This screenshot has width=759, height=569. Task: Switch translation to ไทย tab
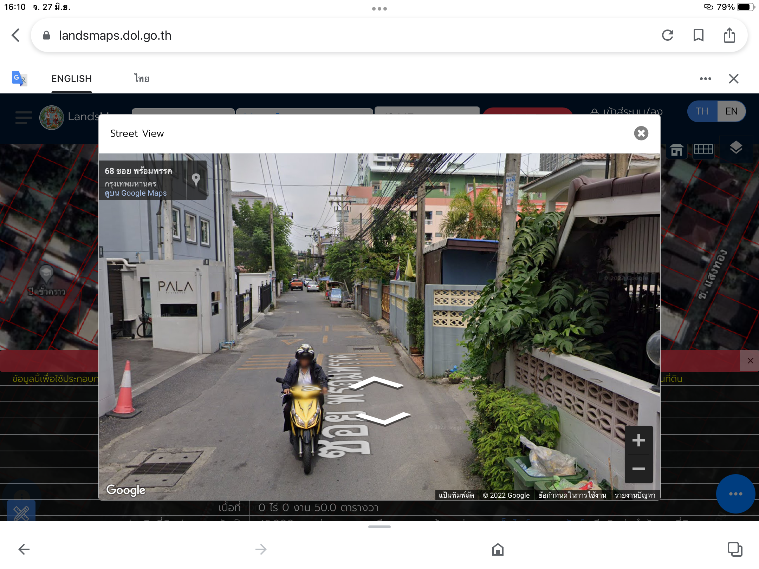(142, 79)
